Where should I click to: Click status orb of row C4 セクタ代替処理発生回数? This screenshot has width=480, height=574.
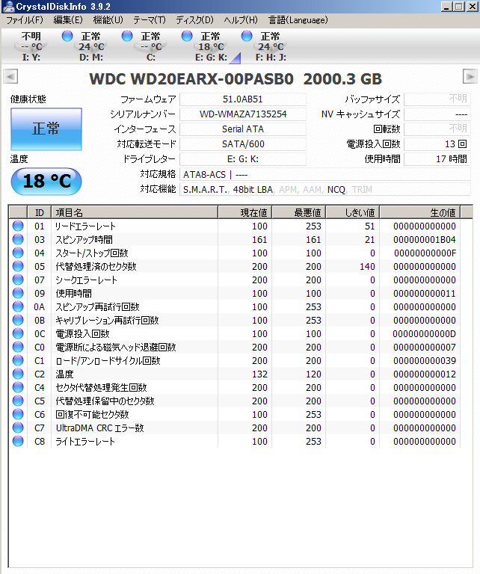(x=18, y=387)
